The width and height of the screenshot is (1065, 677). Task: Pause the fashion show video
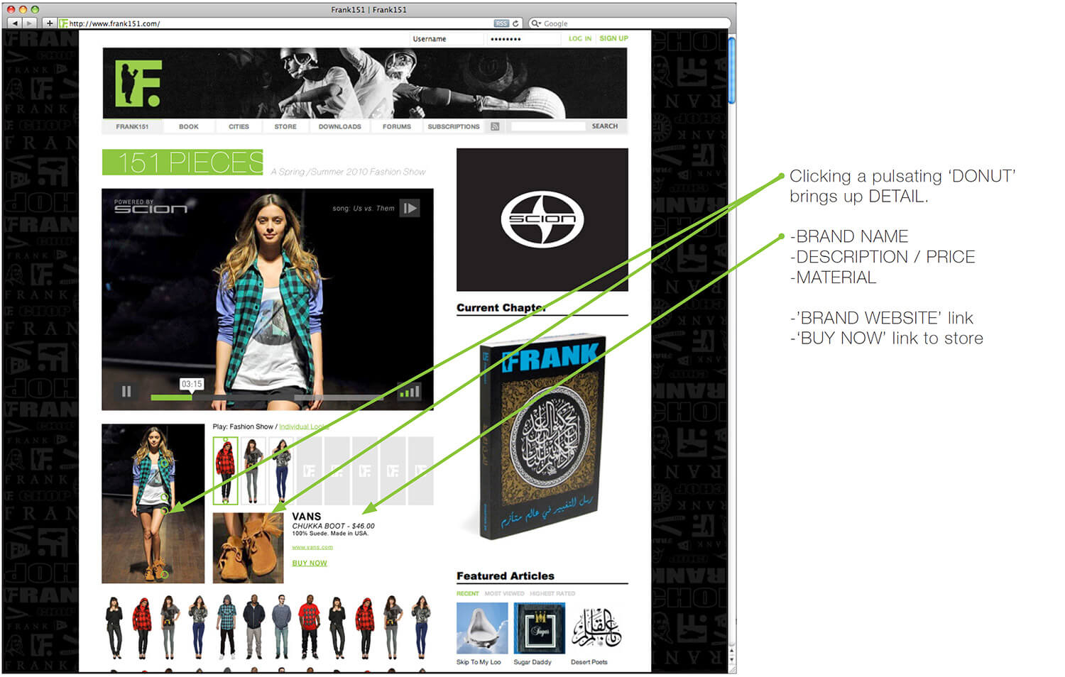[126, 391]
